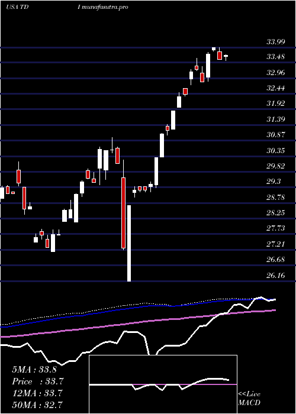The height and width of the screenshot is (414, 296).
Task: Click the pink 50MA line in the lower chart
Action: click(x=137, y=323)
